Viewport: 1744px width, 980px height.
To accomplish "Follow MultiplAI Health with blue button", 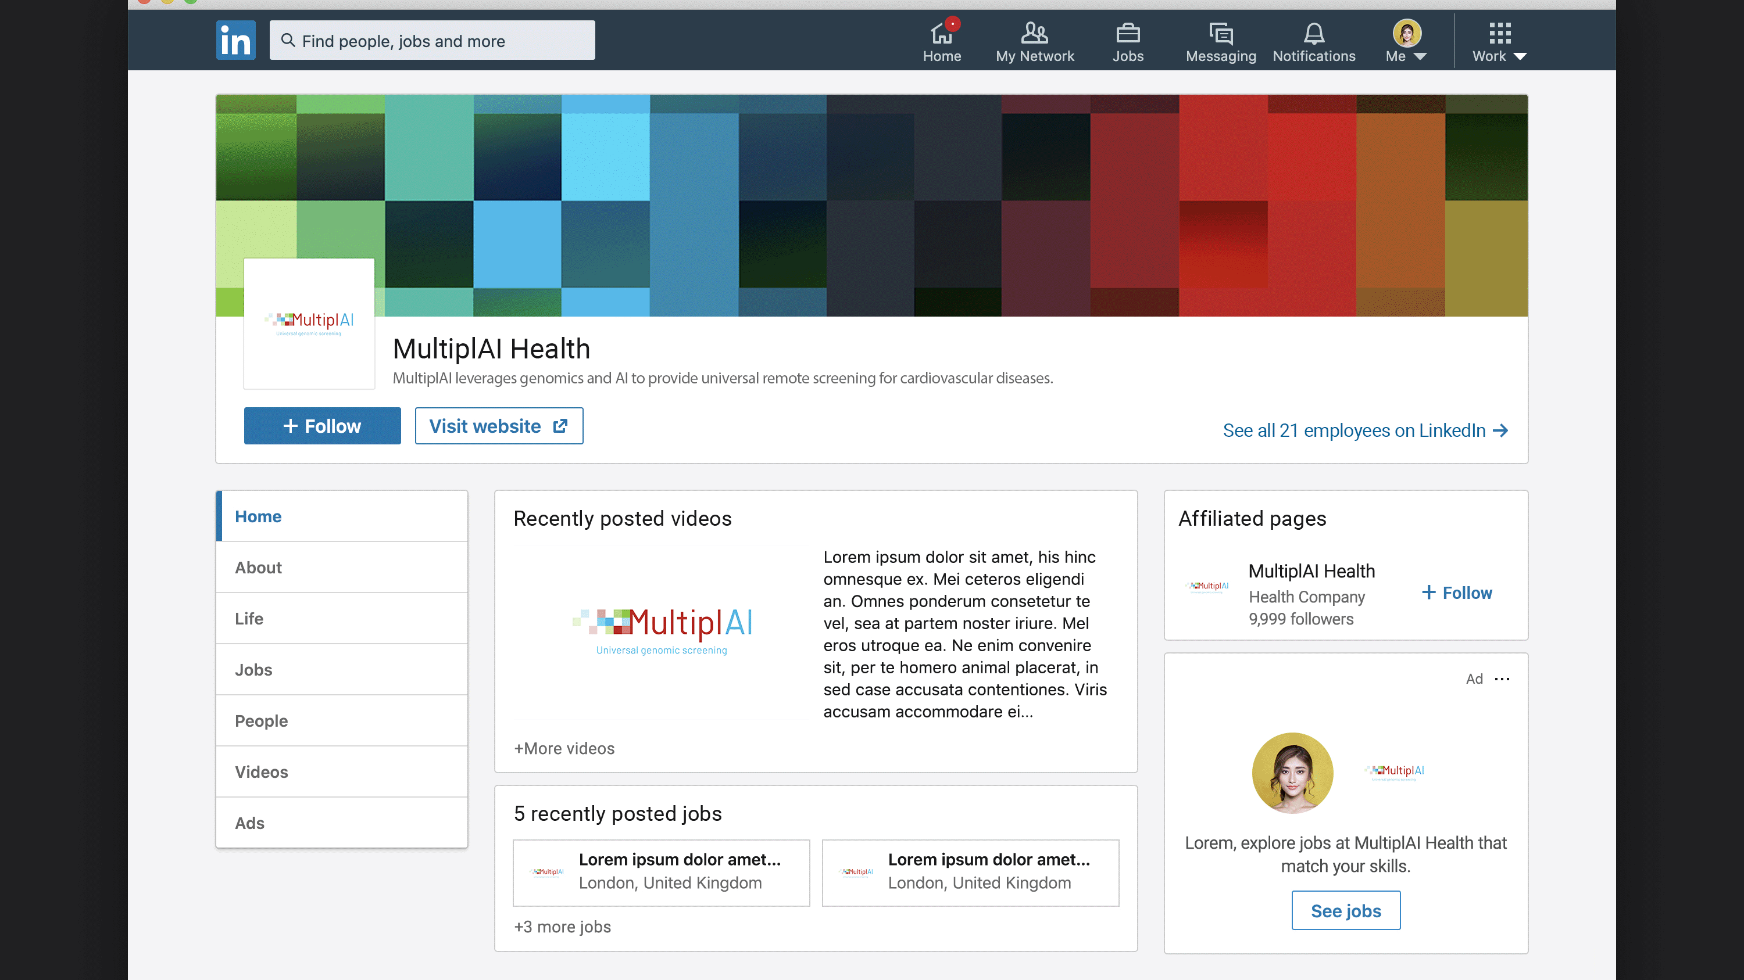I will tap(322, 426).
